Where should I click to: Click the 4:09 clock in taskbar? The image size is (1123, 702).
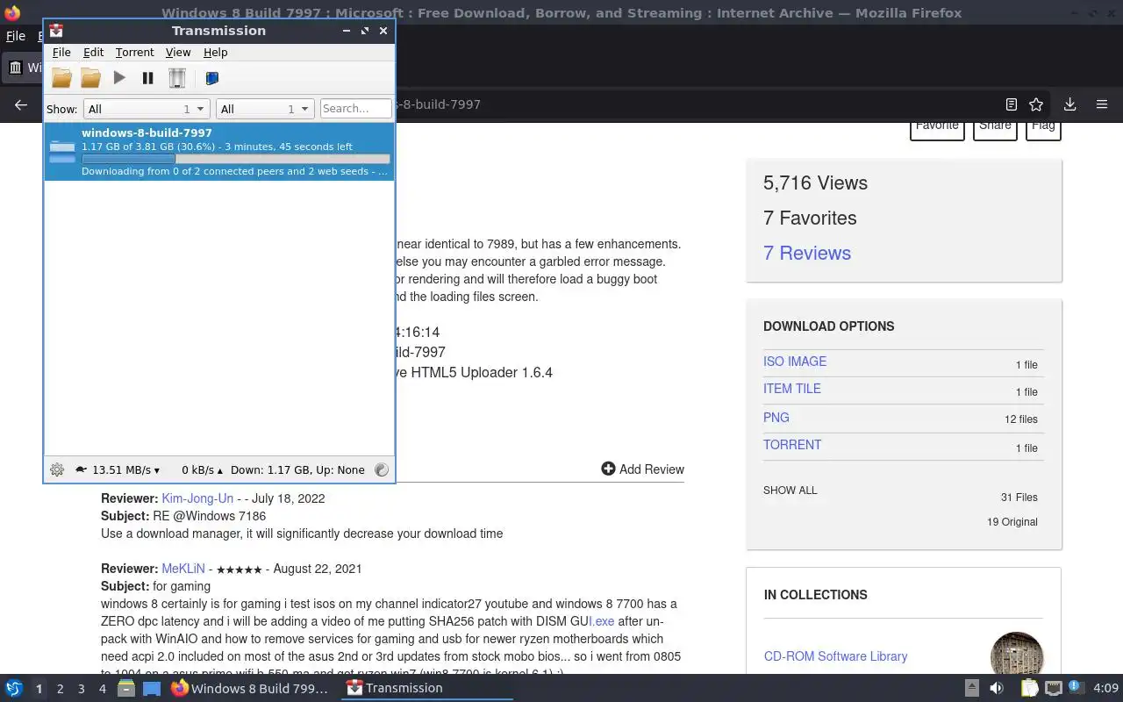1106,688
